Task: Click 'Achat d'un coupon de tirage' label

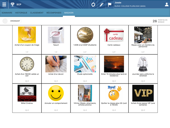Action: pos(27,45)
